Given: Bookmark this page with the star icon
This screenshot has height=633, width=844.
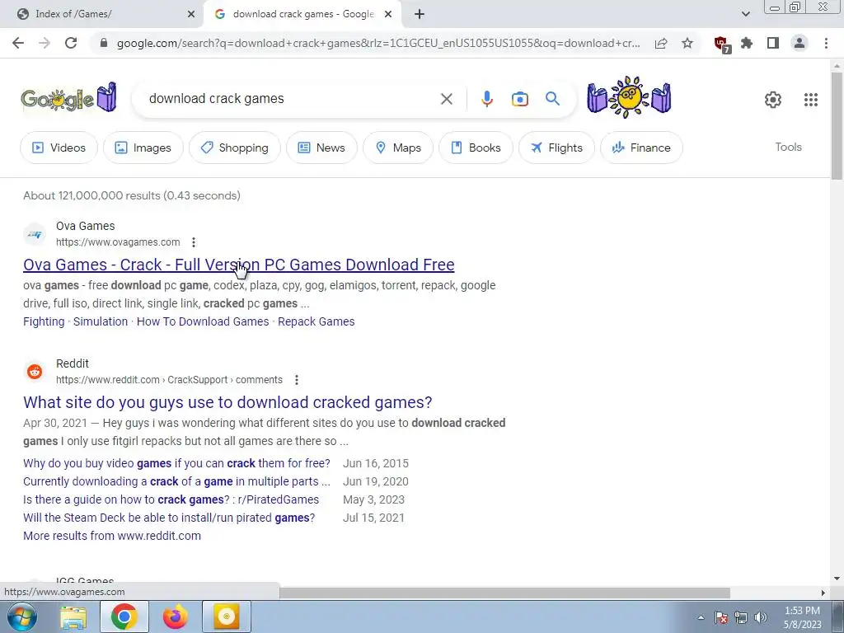Looking at the screenshot, I should point(687,43).
